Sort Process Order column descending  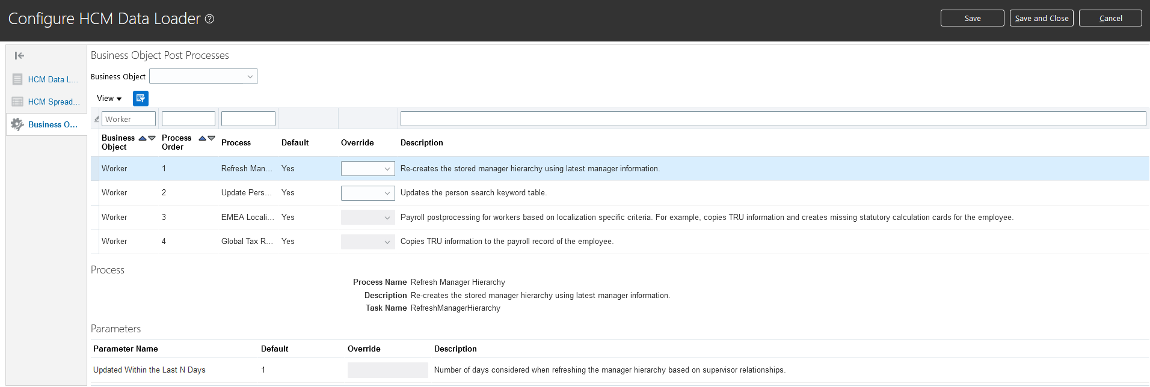pyautogui.click(x=211, y=138)
